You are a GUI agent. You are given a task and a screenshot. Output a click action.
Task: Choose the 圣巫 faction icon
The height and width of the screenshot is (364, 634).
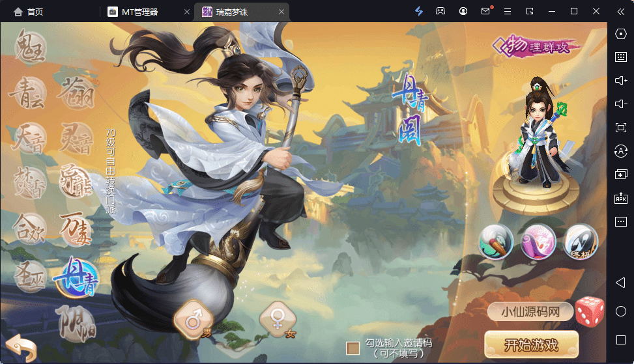30,276
